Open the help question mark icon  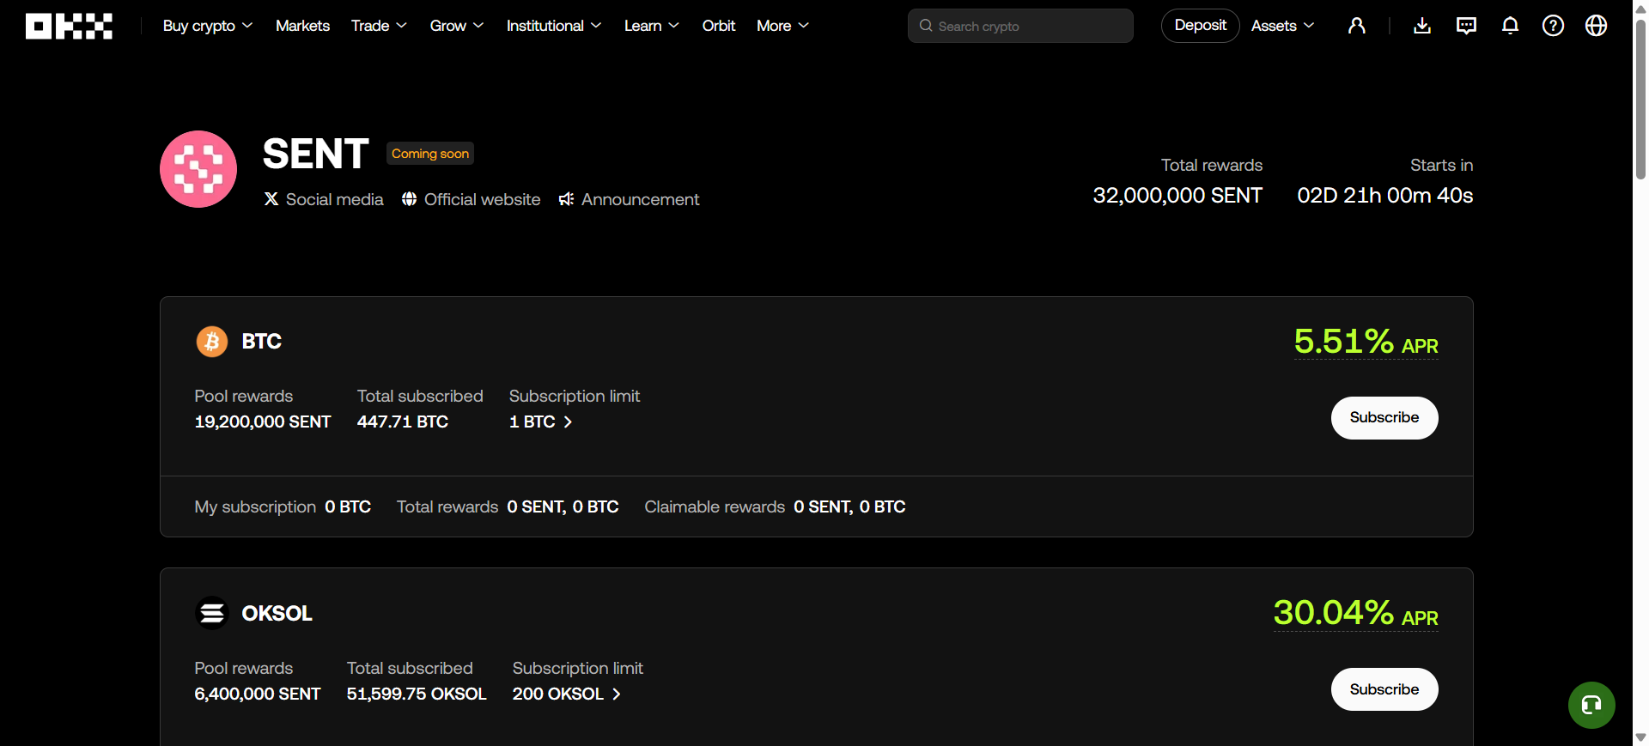(1553, 26)
